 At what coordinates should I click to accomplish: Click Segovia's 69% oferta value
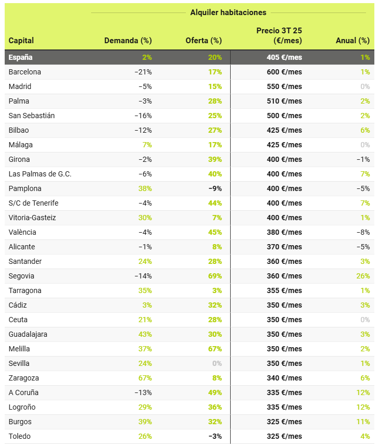point(213,276)
